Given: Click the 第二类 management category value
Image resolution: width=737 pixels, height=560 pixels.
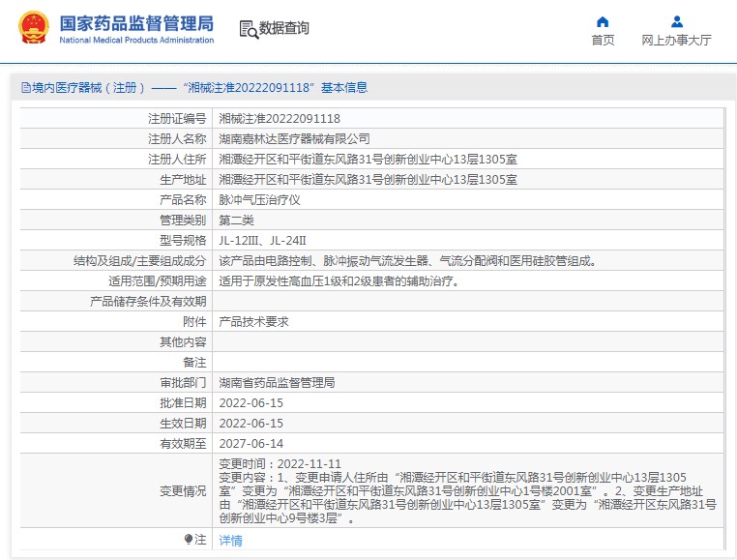Looking at the screenshot, I should [236, 221].
